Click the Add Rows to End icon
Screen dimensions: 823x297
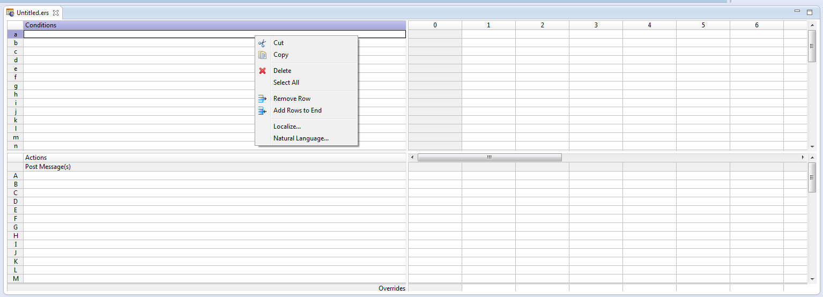tap(262, 110)
